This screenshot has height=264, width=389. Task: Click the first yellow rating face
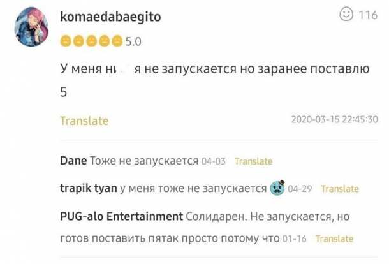(x=64, y=41)
